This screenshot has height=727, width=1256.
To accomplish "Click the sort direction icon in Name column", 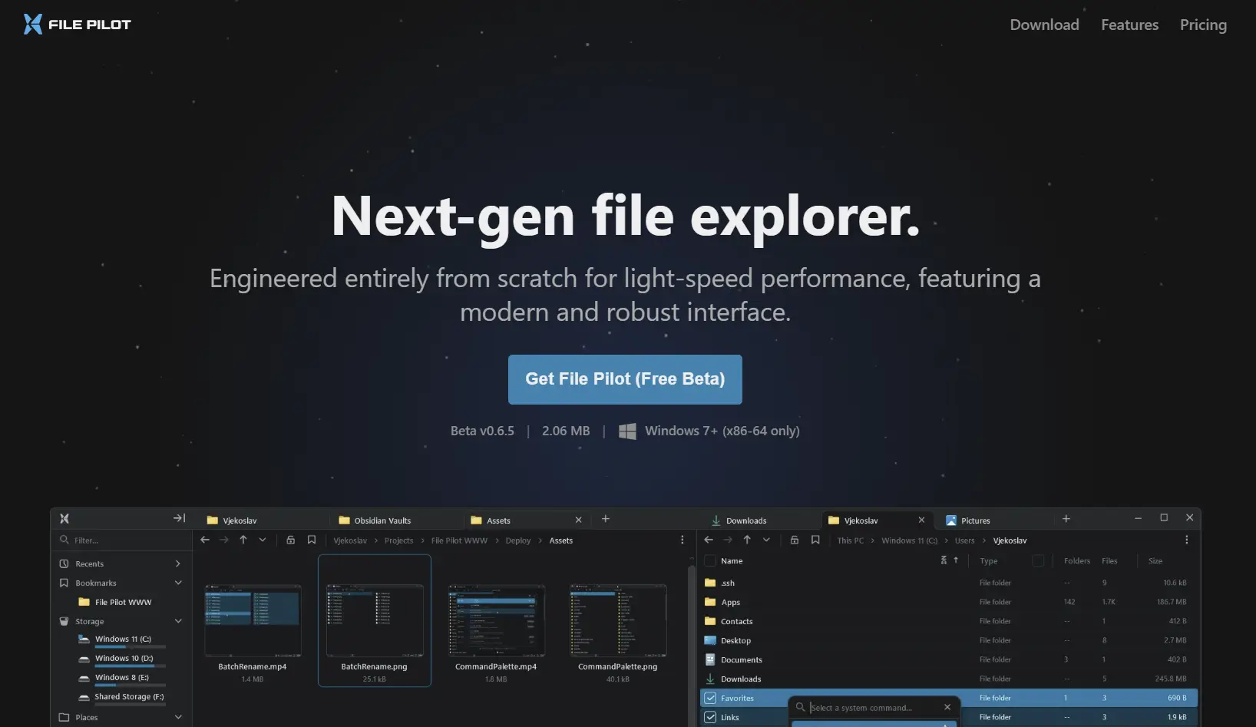I will [x=956, y=560].
